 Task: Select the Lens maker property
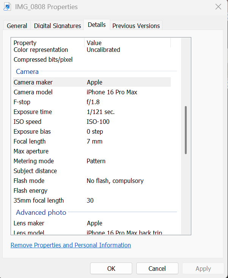point(29,223)
